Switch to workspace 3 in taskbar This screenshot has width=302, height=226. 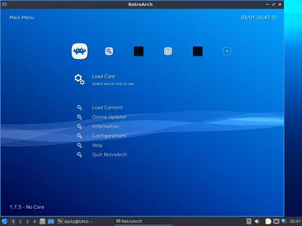27,222
